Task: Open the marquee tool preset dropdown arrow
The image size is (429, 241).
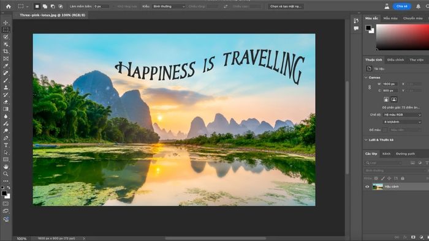Action: coord(28,7)
